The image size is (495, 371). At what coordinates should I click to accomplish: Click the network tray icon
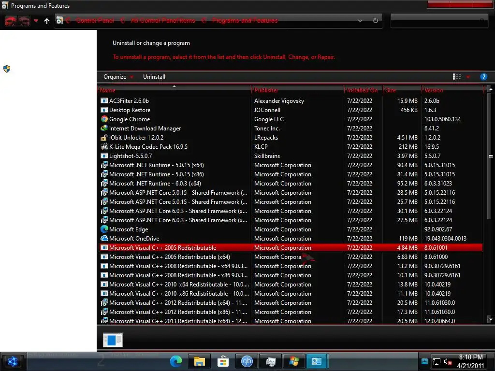click(437, 362)
